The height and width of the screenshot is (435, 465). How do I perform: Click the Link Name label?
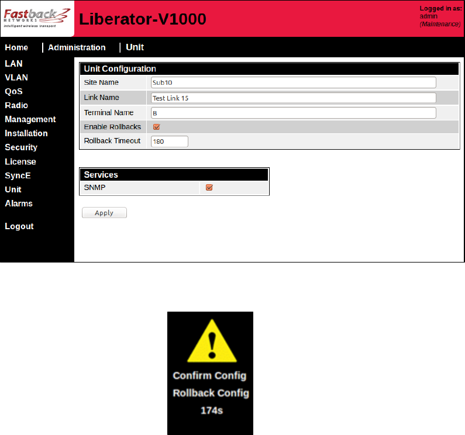pos(101,98)
